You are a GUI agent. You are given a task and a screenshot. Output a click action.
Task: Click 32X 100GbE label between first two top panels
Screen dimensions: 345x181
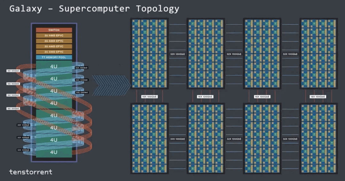click(x=177, y=54)
